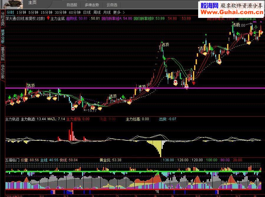265x197 pixels.
Task: Open 基本资料 in the left sidebar
Action: [3, 54]
